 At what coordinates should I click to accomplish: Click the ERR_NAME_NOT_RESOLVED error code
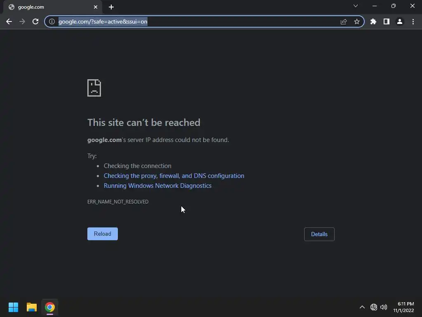point(118,201)
